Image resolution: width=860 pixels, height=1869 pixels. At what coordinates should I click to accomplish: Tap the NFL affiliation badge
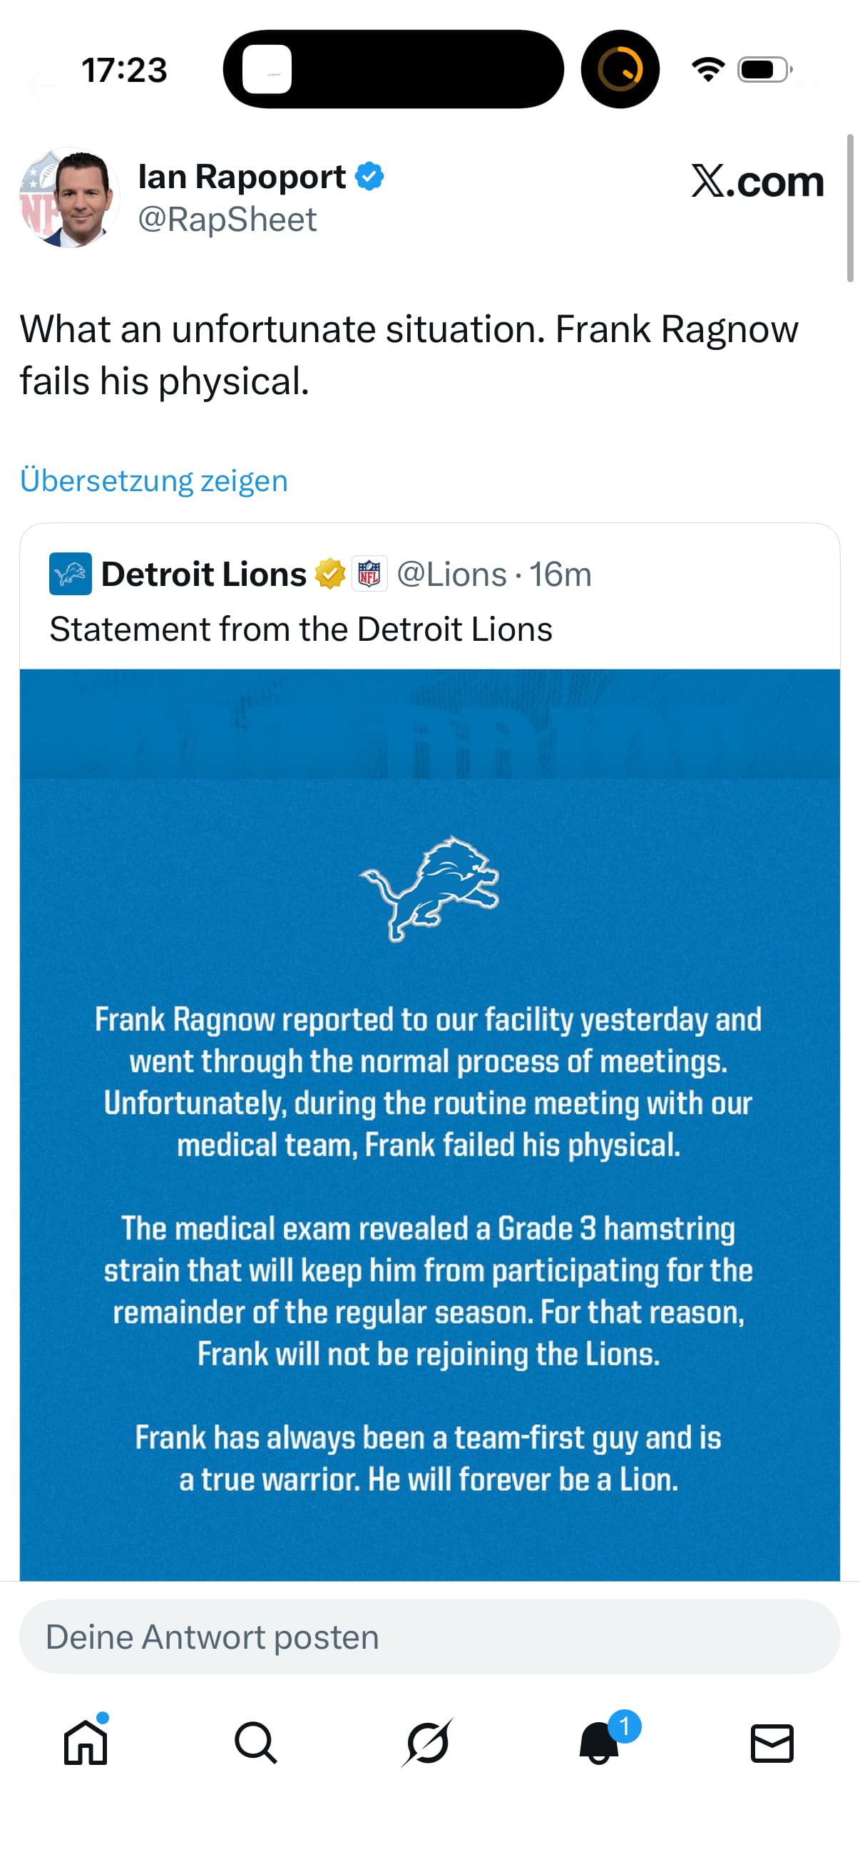tap(369, 574)
